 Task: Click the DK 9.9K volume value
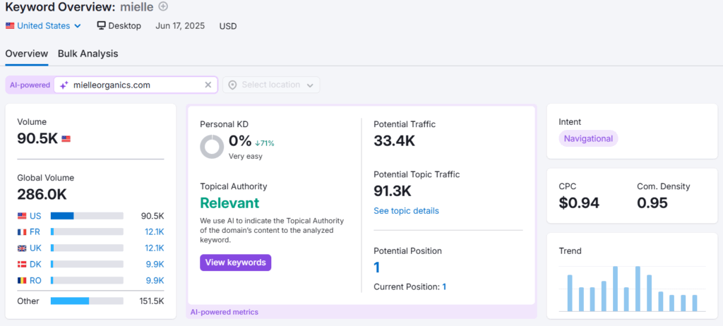[x=156, y=264]
